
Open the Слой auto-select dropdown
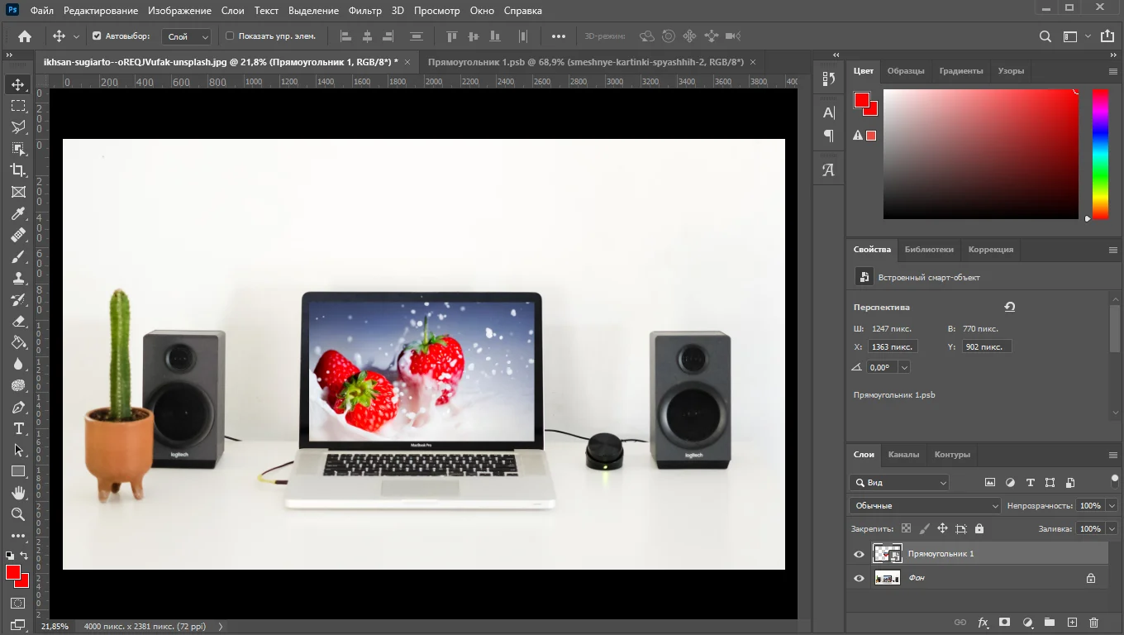tap(188, 36)
